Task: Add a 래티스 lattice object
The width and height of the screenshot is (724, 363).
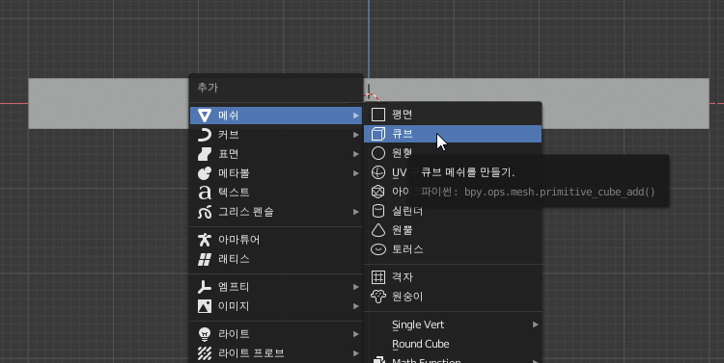Action: point(276,259)
